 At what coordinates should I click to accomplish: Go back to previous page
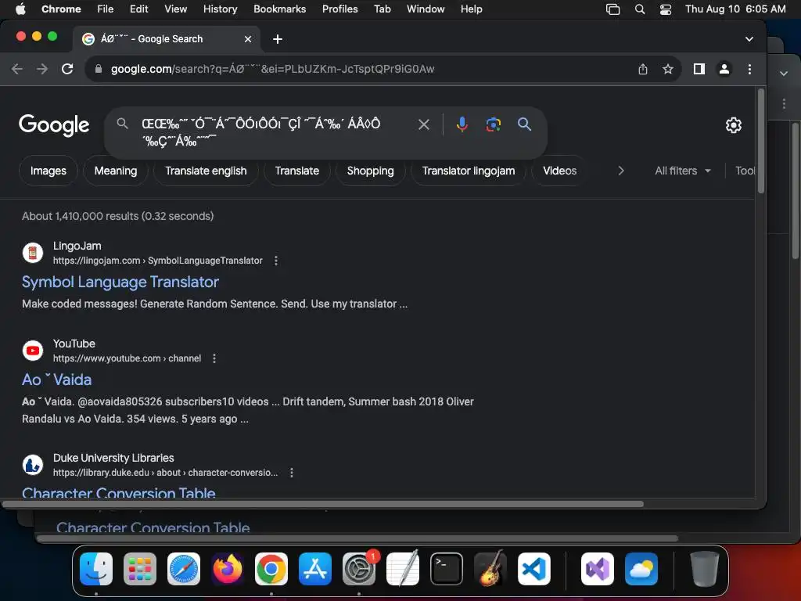click(17, 69)
